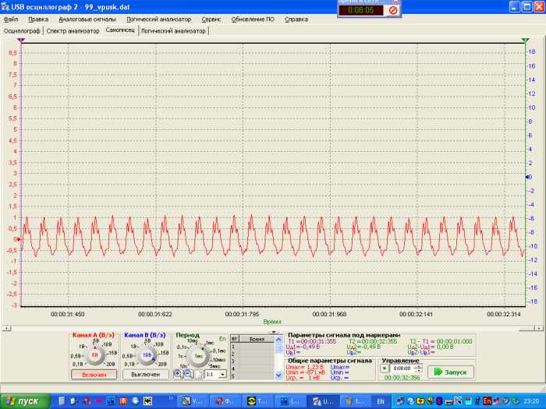
Task: Open the Правка menu
Action: coord(38,19)
